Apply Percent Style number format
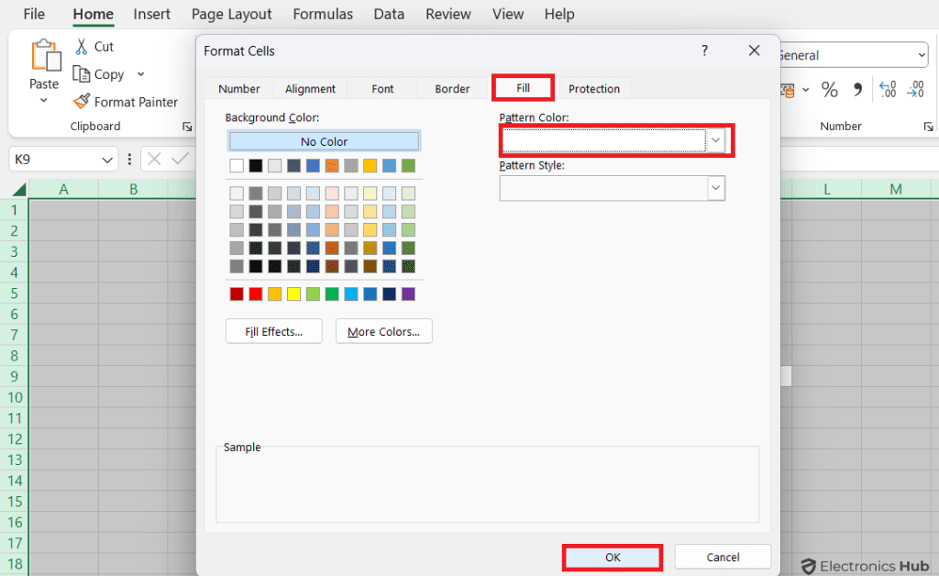Viewport: 939px width, 576px height. point(829,90)
